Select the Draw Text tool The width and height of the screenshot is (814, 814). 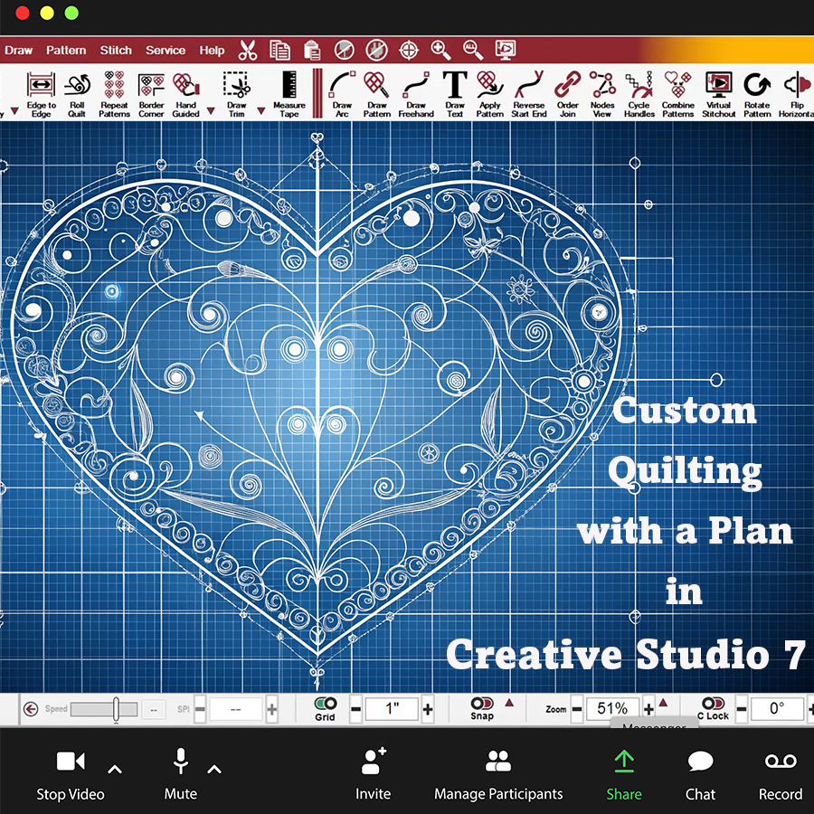[454, 94]
